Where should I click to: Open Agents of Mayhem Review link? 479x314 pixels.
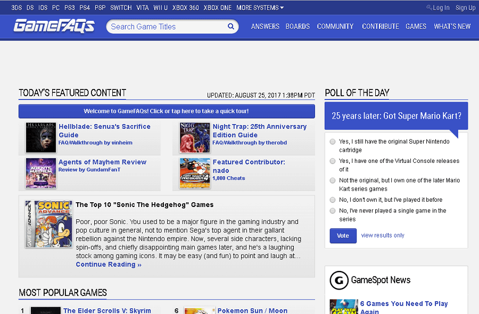[102, 162]
